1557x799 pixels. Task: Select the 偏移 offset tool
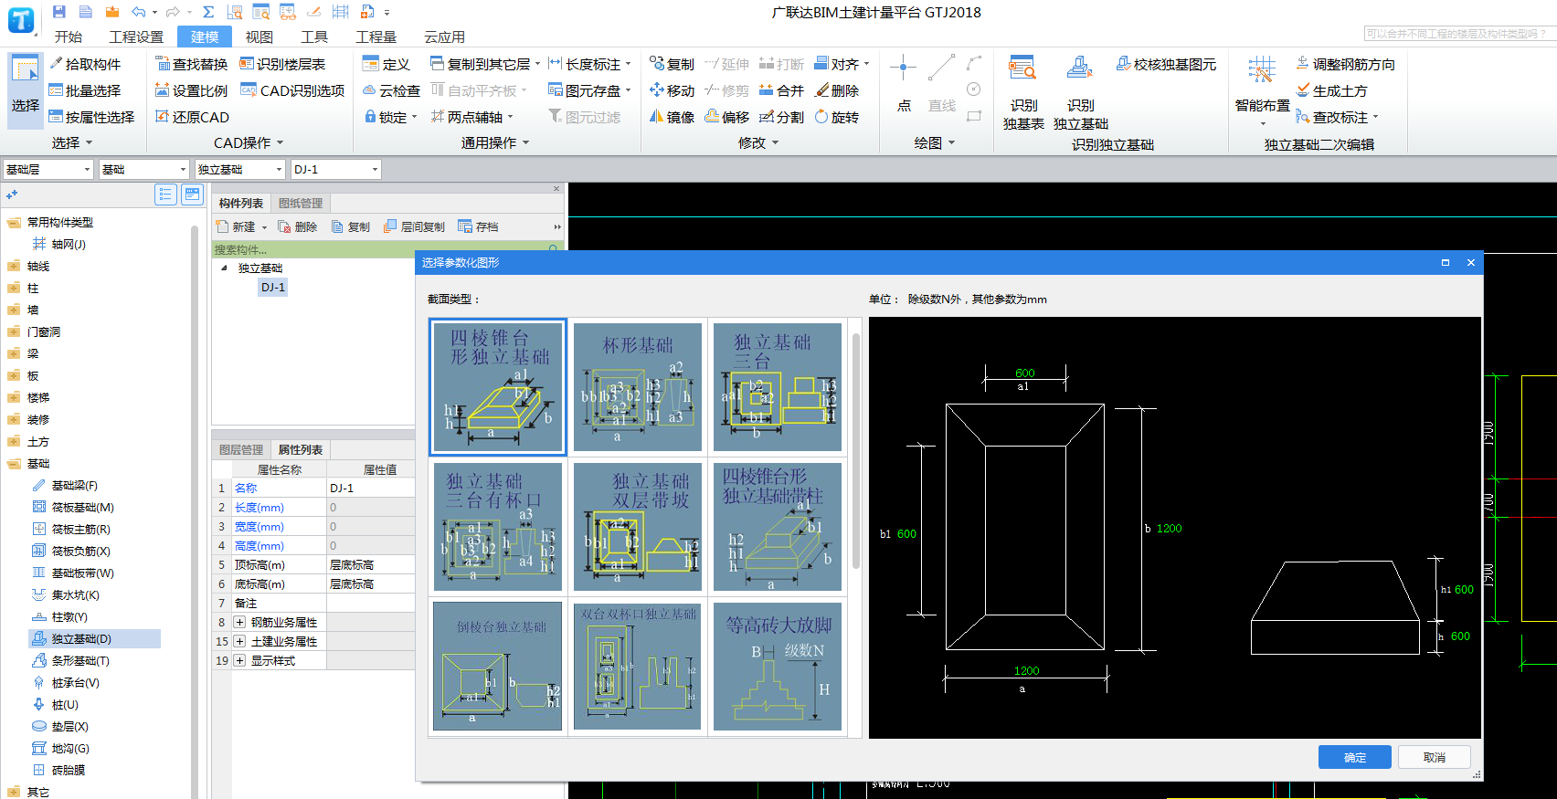tap(727, 117)
